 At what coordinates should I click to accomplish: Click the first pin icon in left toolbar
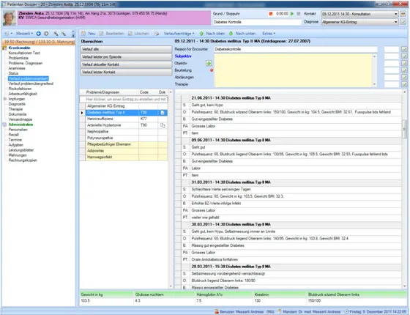click(56, 34)
